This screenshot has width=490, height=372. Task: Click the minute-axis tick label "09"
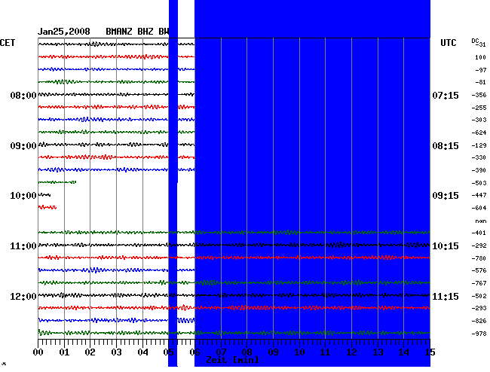tap(273, 352)
